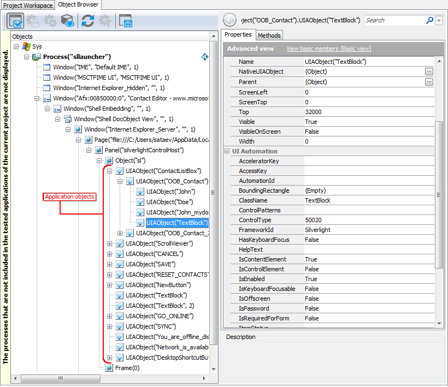
Task: Switch to the Project Workspace tab
Action: tap(27, 5)
